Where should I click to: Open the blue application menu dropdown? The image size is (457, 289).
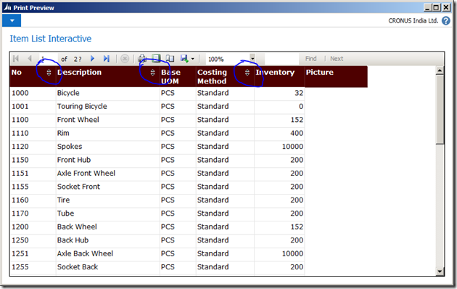point(12,21)
